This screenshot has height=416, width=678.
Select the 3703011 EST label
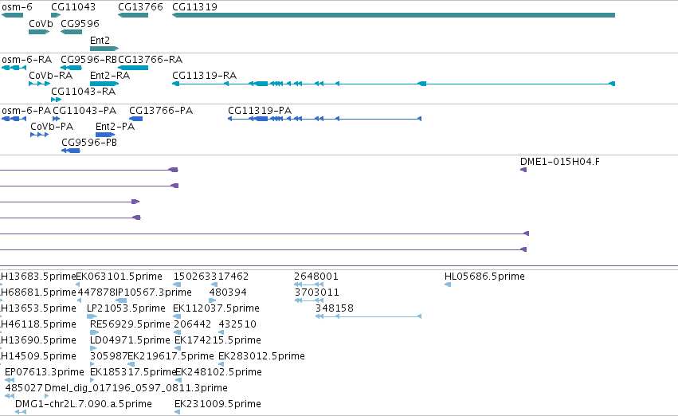click(x=317, y=292)
